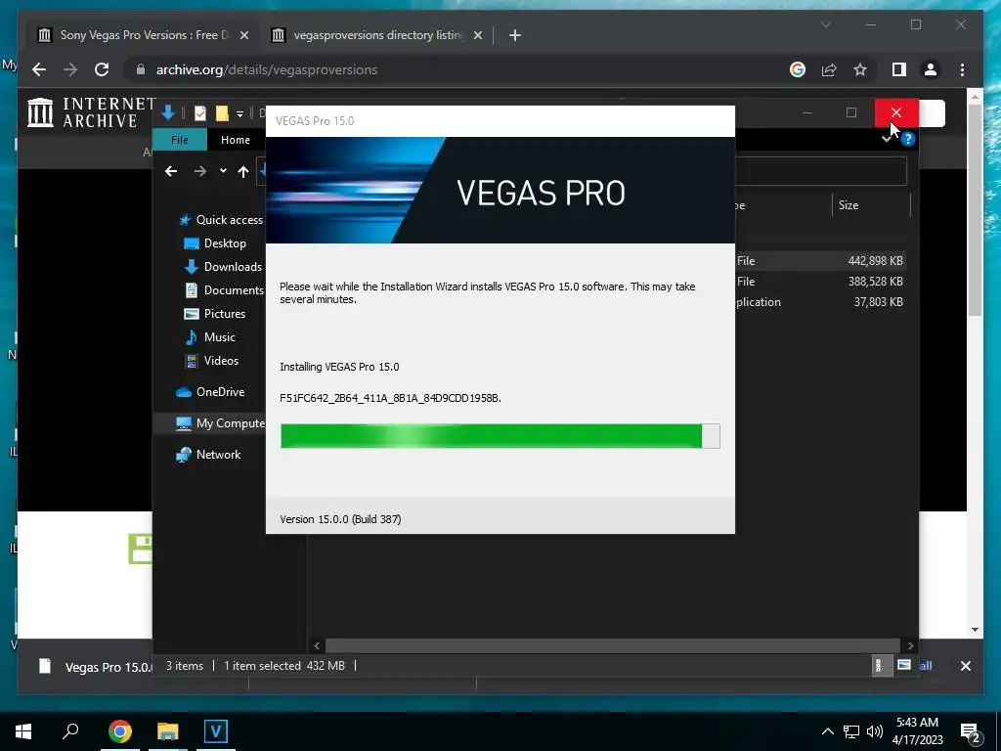Select the 442,898 KB file row
Screen dimensions: 1001x751
(820, 260)
